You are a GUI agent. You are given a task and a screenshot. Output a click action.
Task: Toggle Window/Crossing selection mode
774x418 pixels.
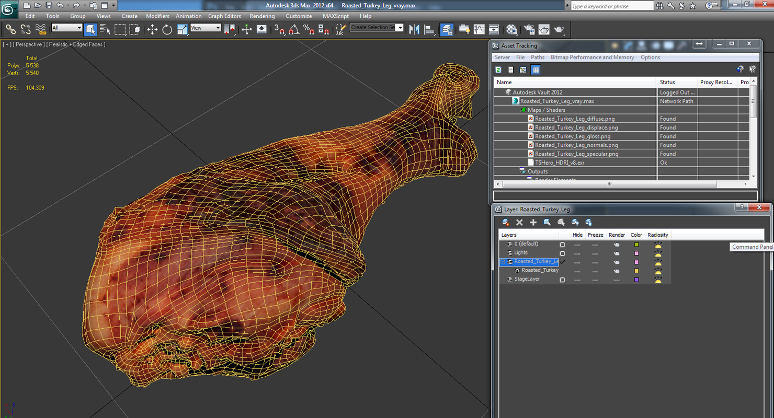point(134,29)
